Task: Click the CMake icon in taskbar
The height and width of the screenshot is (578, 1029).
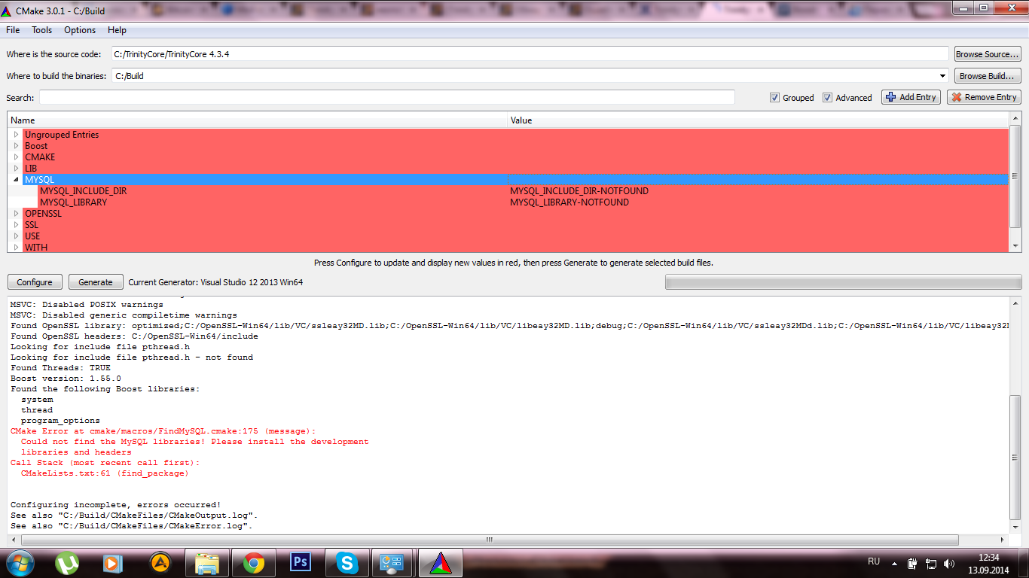Action: click(x=440, y=563)
